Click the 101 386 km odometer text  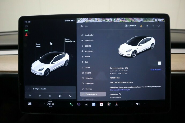115,78
